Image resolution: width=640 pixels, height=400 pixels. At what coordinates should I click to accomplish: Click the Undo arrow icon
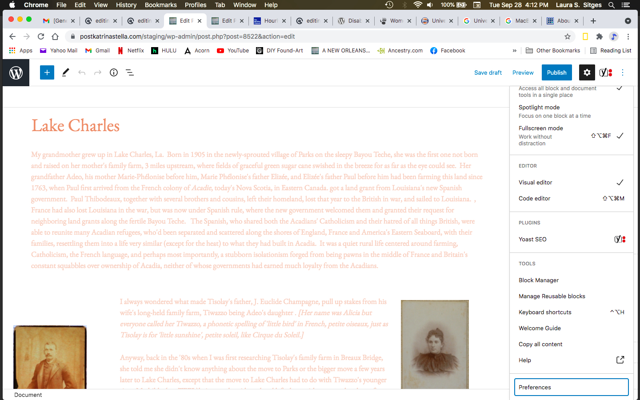[82, 72]
